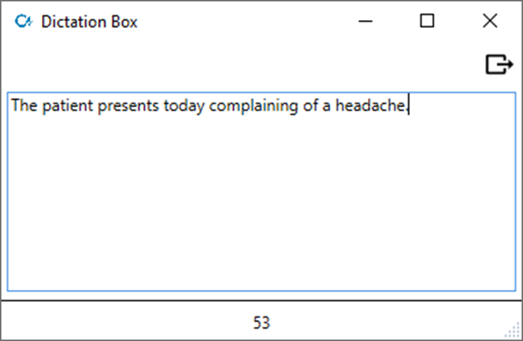
Task: Click the word "of" in dictated text
Action: 310,105
